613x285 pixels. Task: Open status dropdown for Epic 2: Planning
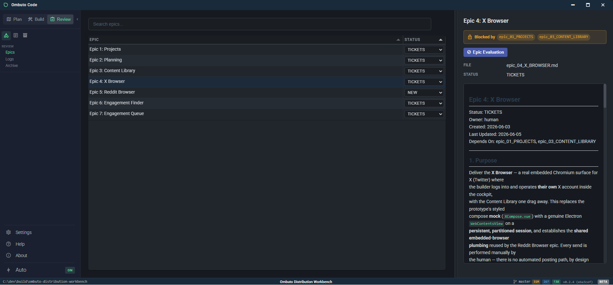[x=424, y=60]
